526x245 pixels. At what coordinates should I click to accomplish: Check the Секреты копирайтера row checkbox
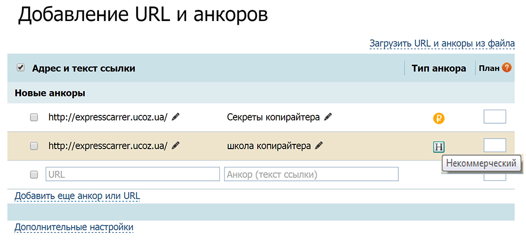coord(34,117)
